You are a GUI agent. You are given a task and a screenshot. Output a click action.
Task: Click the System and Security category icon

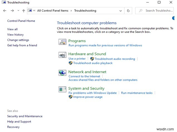tap(62, 89)
